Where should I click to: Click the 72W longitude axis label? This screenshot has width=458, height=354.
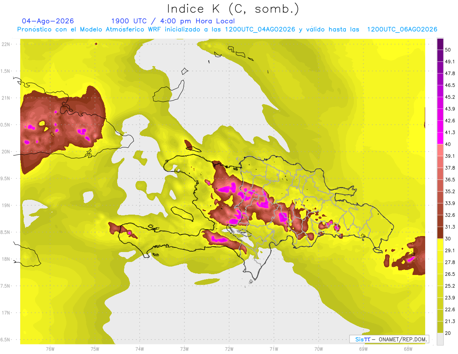click(229, 349)
